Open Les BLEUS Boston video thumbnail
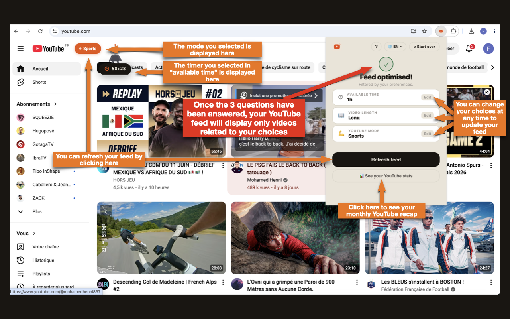This screenshot has width=510, height=319. click(430, 238)
